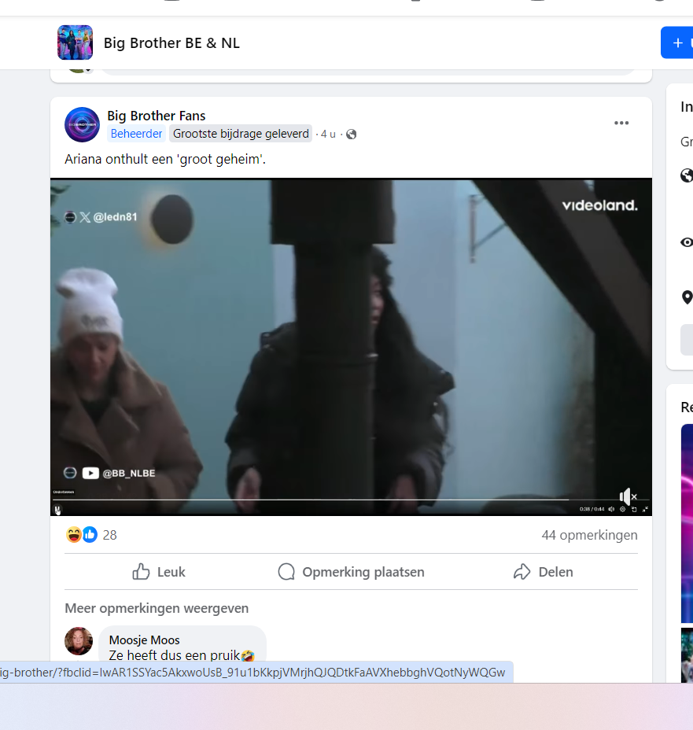The height and width of the screenshot is (730, 693).
Task: Unmute video via large muted speaker icon
Action: pos(628,496)
